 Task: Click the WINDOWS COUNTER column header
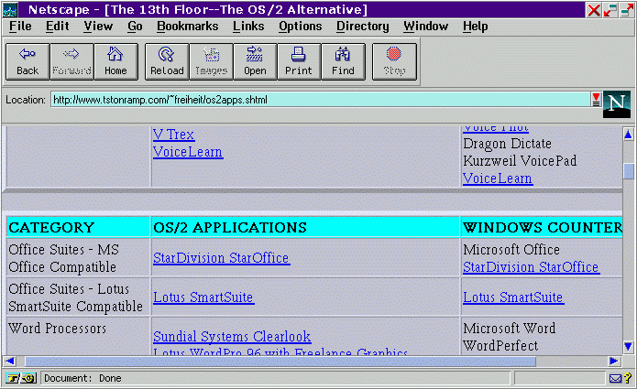click(542, 227)
